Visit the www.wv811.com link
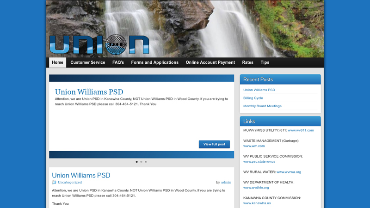Image resolution: width=370 pixels, height=208 pixels. click(301, 130)
